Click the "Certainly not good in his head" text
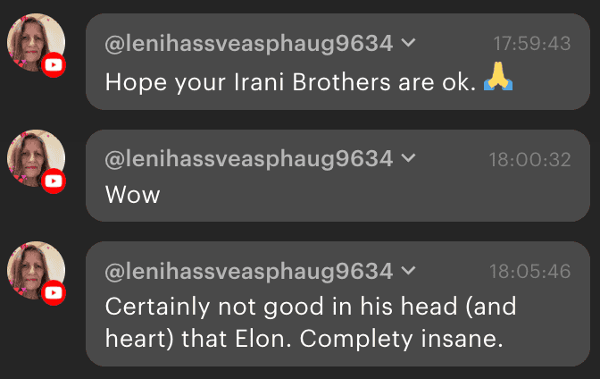Viewport: 600px width, 379px height. [311, 306]
